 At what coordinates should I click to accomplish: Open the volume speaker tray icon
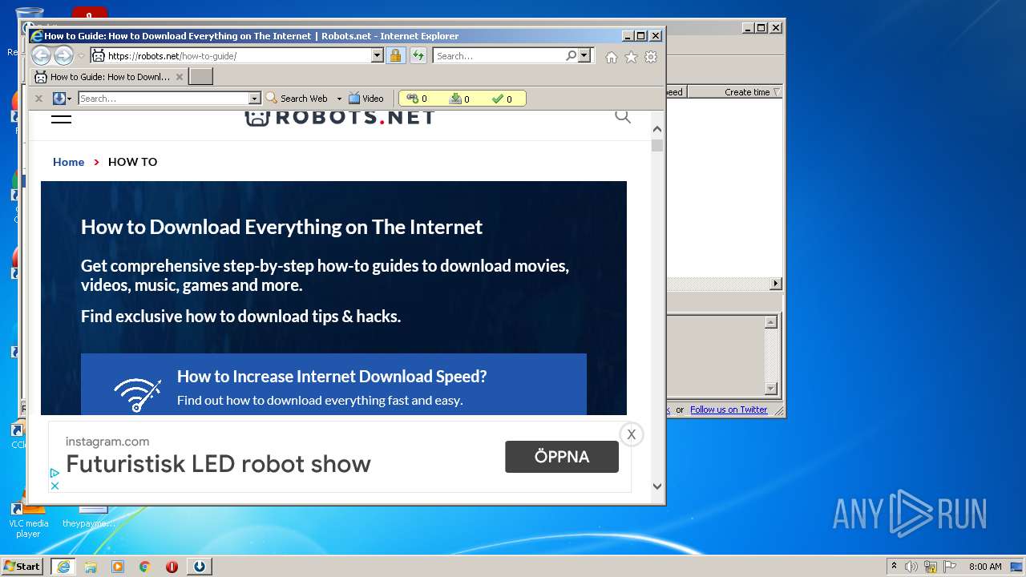(911, 567)
